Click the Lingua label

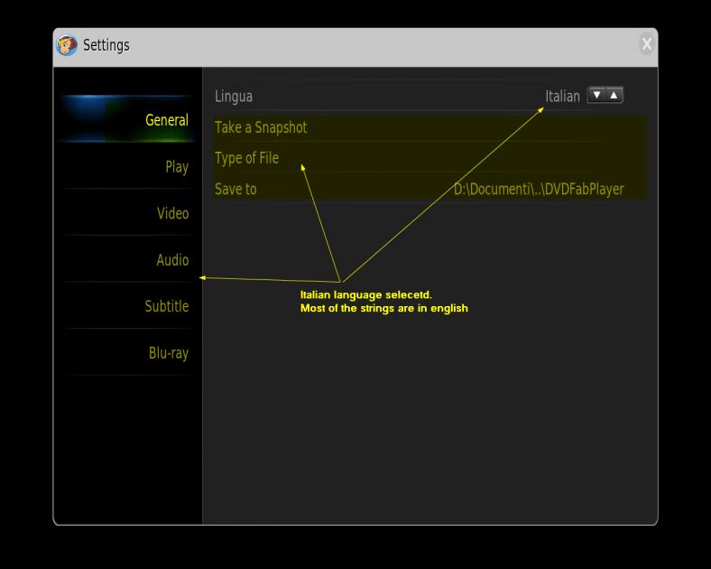point(234,97)
